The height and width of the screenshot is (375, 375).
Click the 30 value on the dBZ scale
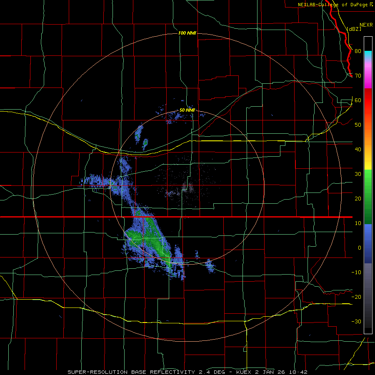tap(358, 174)
